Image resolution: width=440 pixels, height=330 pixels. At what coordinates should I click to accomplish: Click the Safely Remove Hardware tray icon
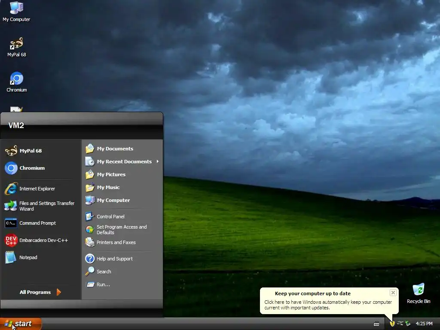click(x=408, y=324)
